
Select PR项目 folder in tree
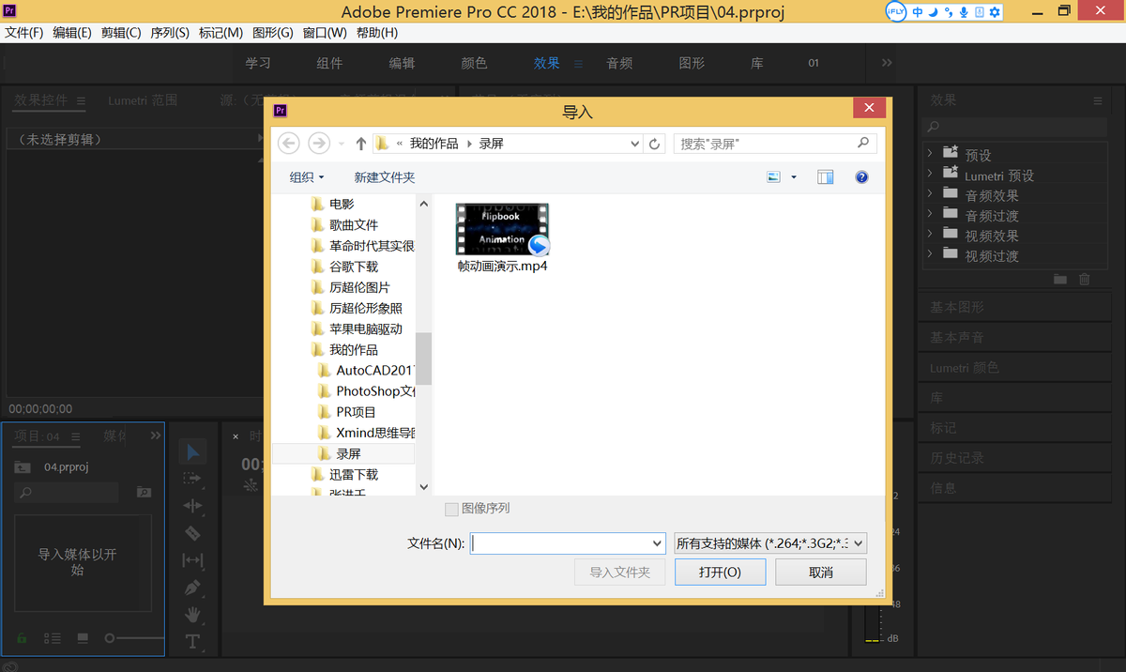[x=357, y=411]
